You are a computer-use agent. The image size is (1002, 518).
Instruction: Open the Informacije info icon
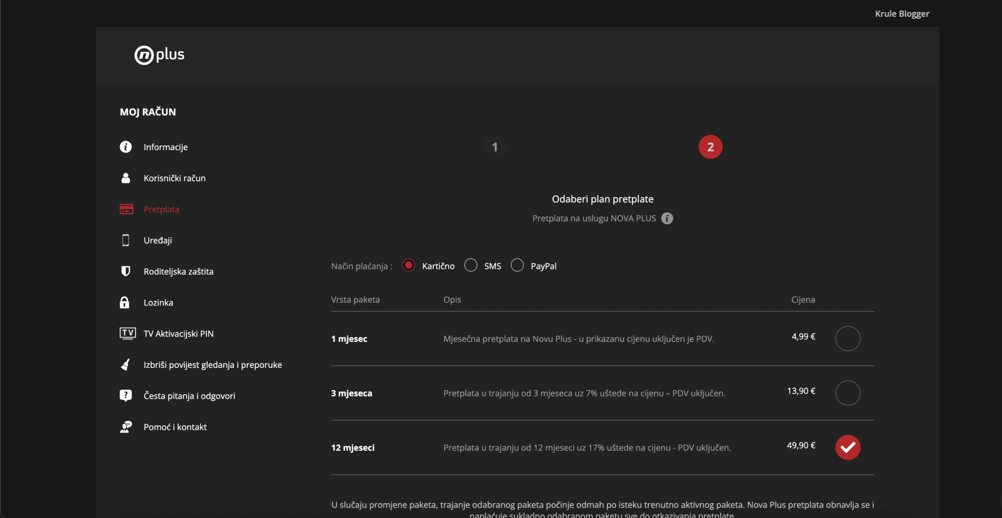pyautogui.click(x=126, y=147)
